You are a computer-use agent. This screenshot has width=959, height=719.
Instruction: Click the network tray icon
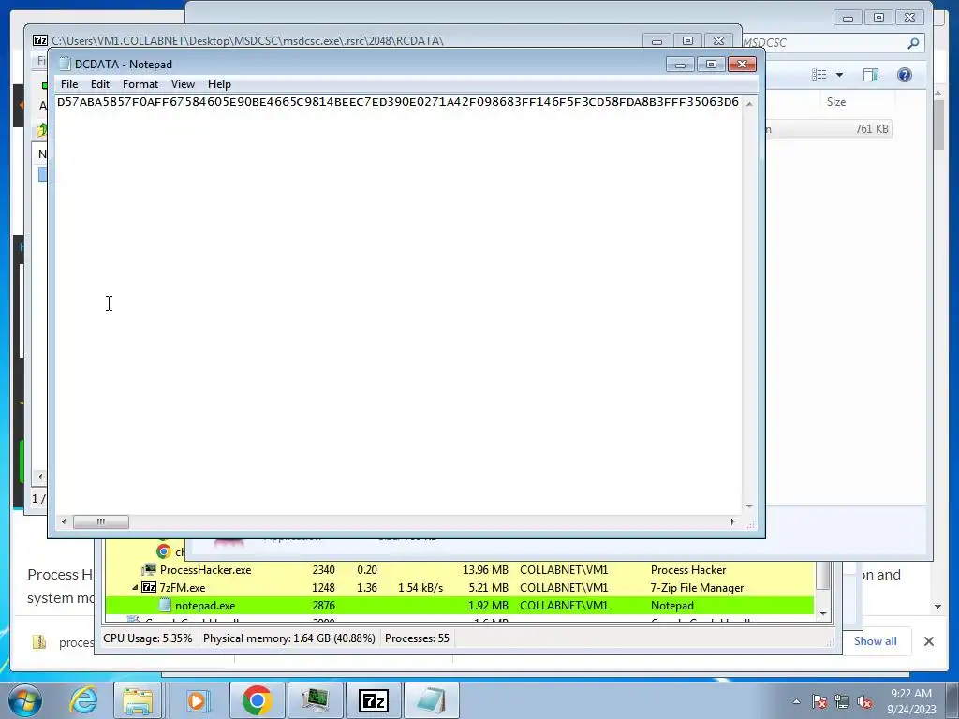click(842, 701)
